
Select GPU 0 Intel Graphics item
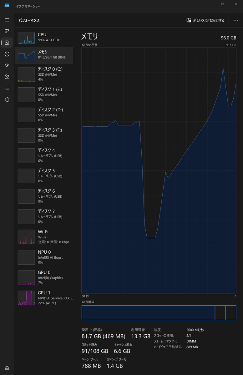(44, 278)
